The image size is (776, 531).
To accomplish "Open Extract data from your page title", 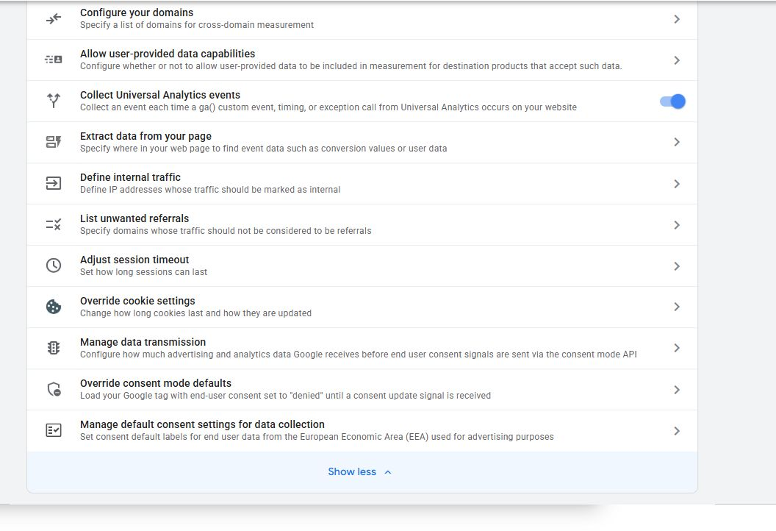I will coord(145,136).
